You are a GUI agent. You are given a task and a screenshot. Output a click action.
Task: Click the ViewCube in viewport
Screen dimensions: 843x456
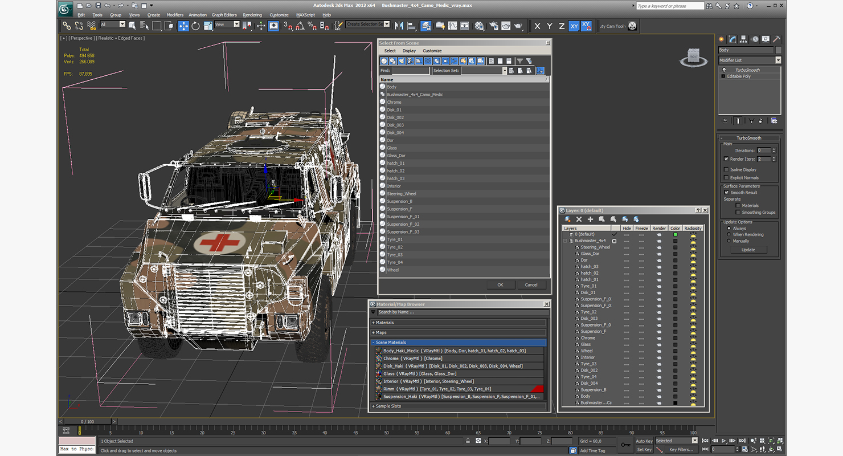pos(693,56)
